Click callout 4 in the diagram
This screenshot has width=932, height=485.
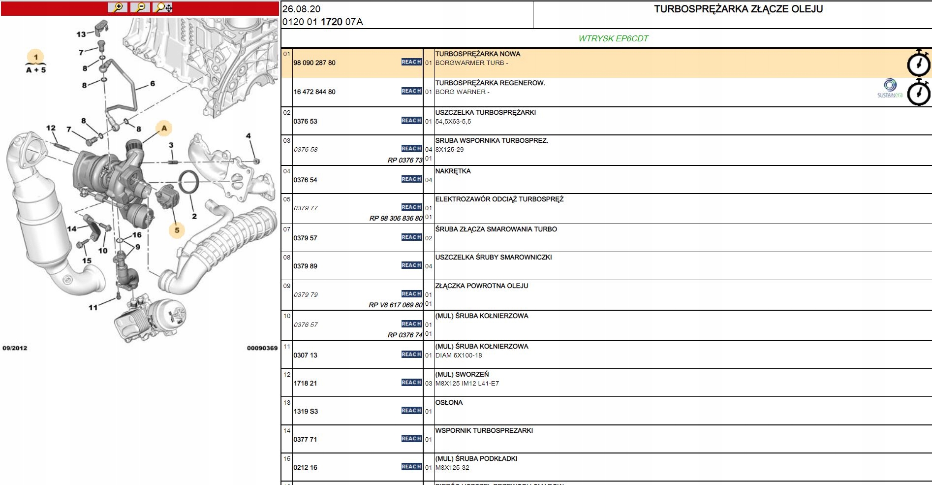pyautogui.click(x=249, y=136)
